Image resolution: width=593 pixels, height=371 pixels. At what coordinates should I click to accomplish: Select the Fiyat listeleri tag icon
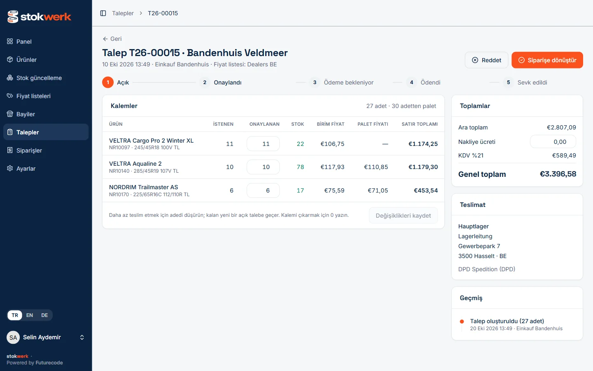pos(10,96)
